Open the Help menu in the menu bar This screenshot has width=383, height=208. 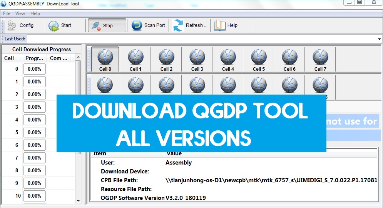(x=35, y=13)
